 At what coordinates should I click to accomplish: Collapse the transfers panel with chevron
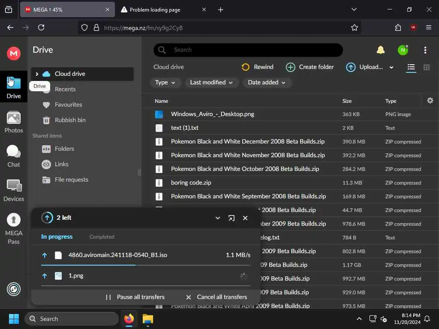tap(217, 218)
